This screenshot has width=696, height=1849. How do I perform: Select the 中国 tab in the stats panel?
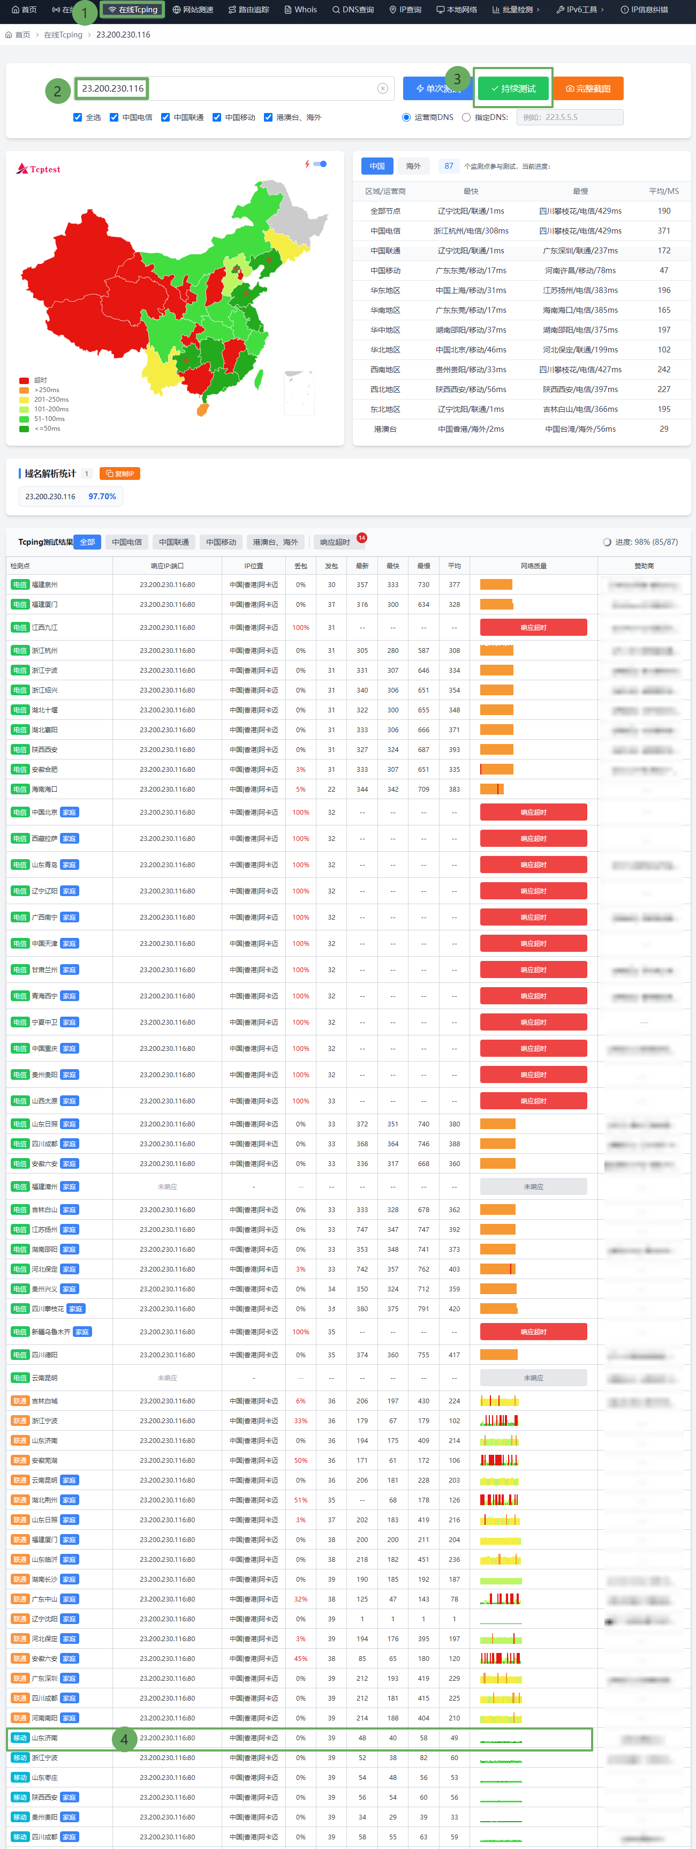377,166
